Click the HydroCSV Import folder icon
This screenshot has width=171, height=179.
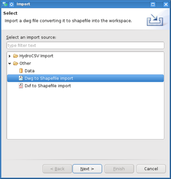click(x=16, y=56)
